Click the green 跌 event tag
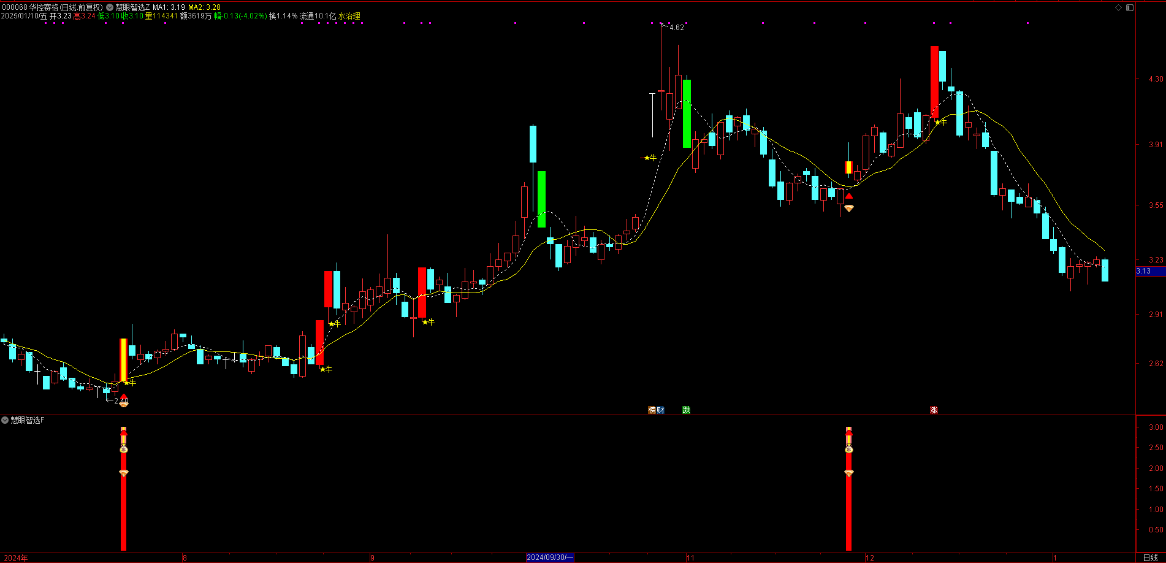Viewport: 1166px width, 563px height. tap(687, 410)
